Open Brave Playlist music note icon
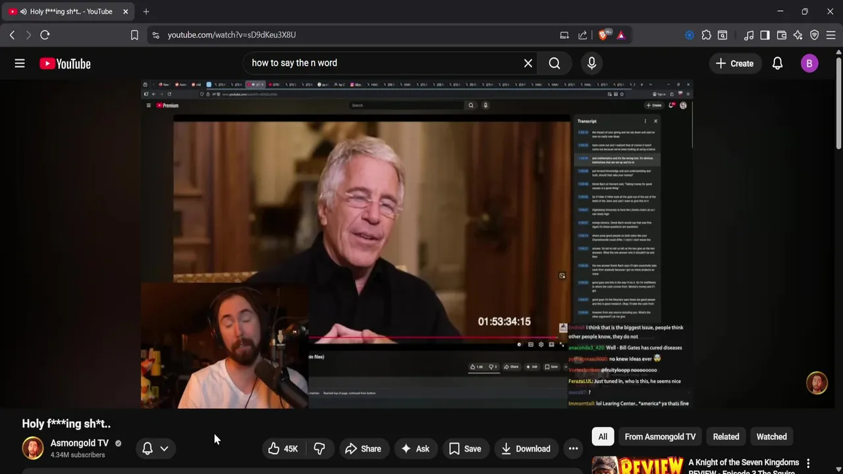The height and width of the screenshot is (474, 843). [749, 35]
